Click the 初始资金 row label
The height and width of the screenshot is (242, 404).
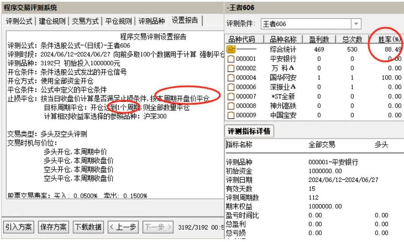(239, 171)
